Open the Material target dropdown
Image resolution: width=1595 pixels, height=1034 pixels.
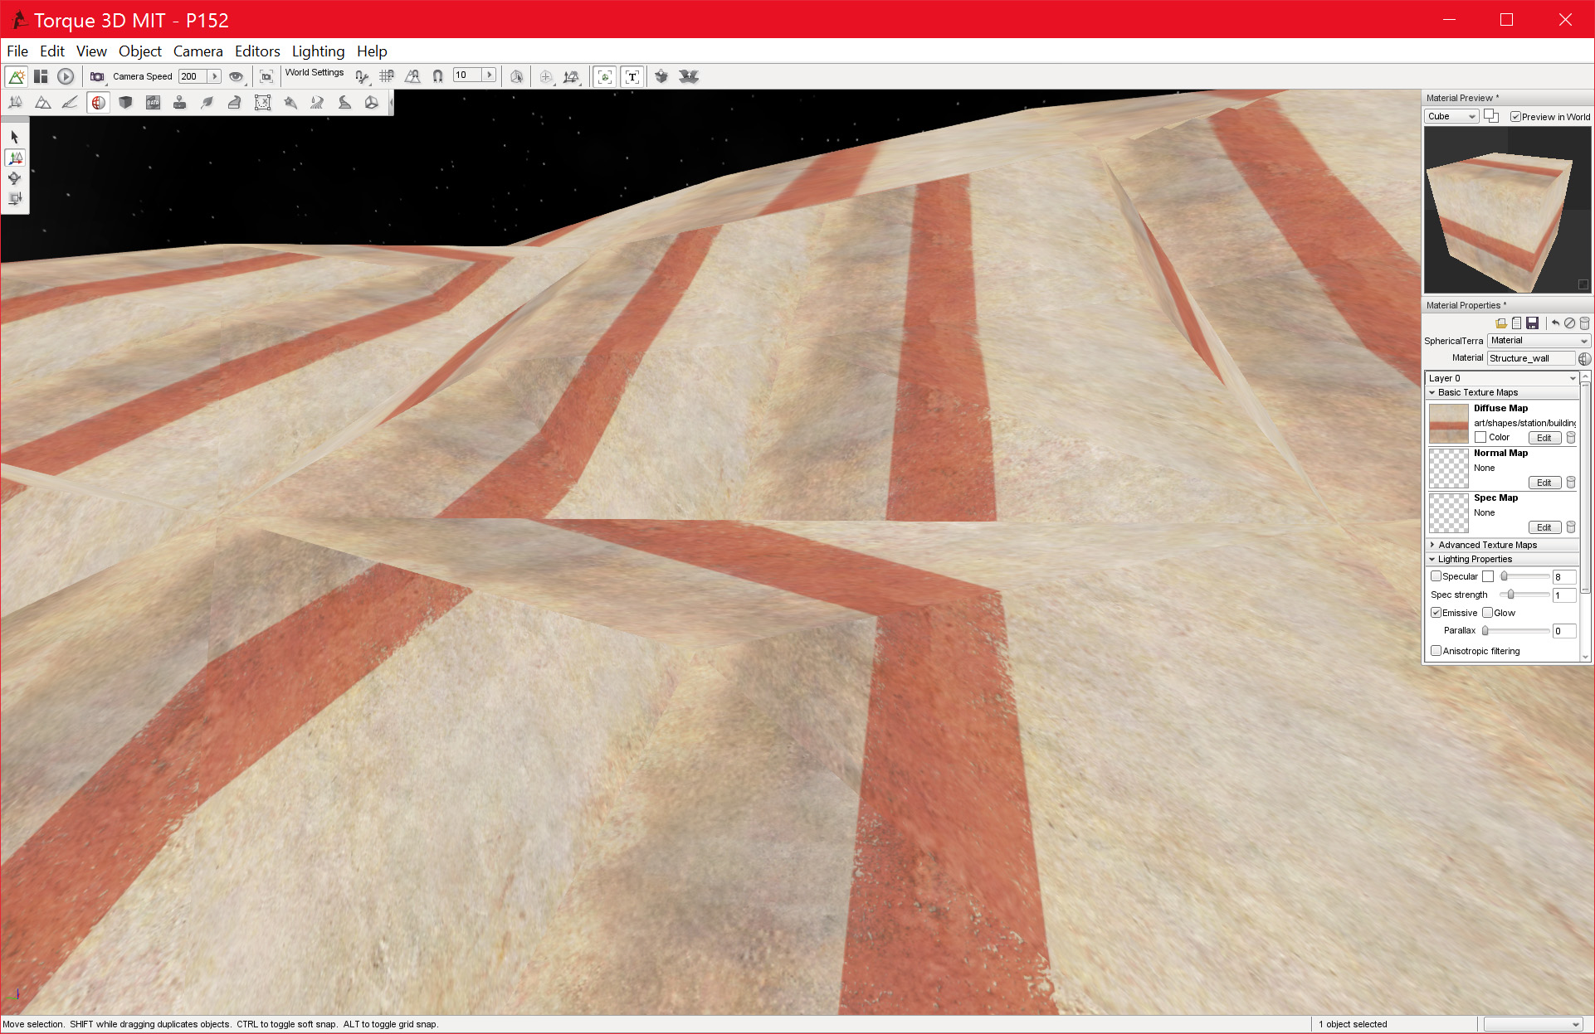[1539, 341]
